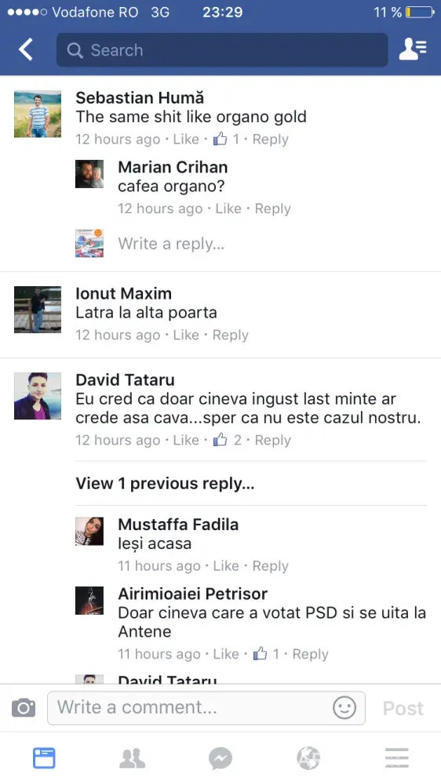Expand View 1 previous reply
441x784 pixels.
tap(166, 484)
